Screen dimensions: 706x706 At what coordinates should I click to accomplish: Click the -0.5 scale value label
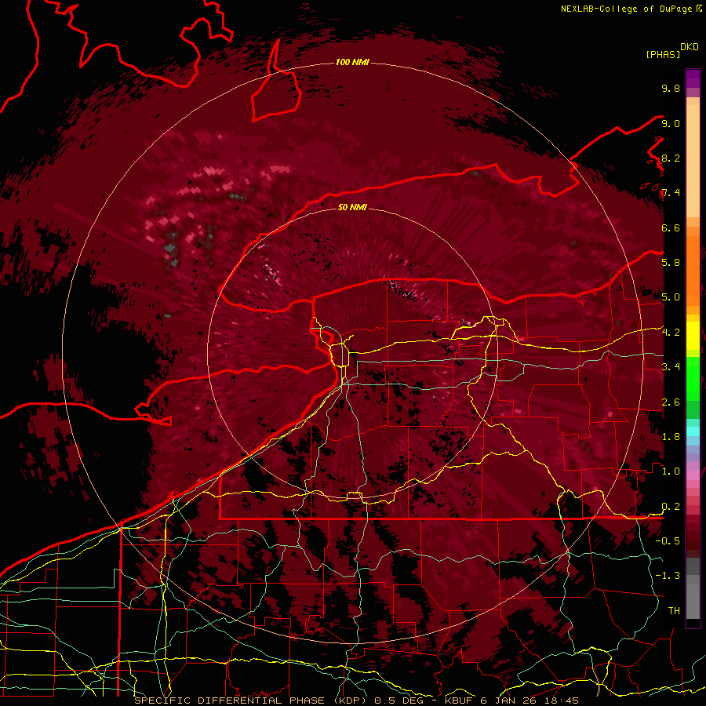tap(668, 541)
